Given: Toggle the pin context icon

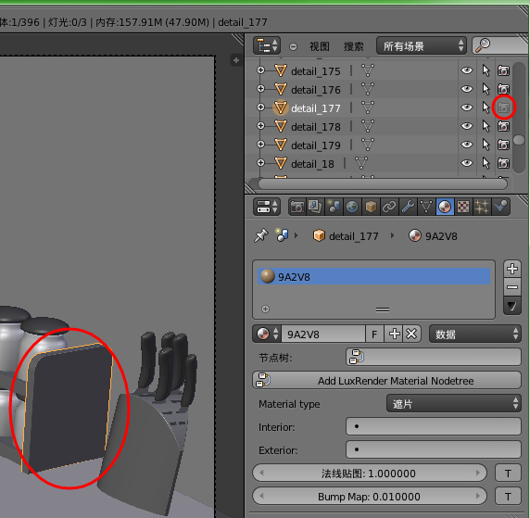Looking at the screenshot, I should point(260,235).
